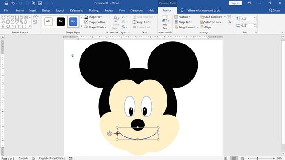The height and width of the screenshot is (160, 285).
Task: Increase shape height with up arrow
Action: coord(255,18)
